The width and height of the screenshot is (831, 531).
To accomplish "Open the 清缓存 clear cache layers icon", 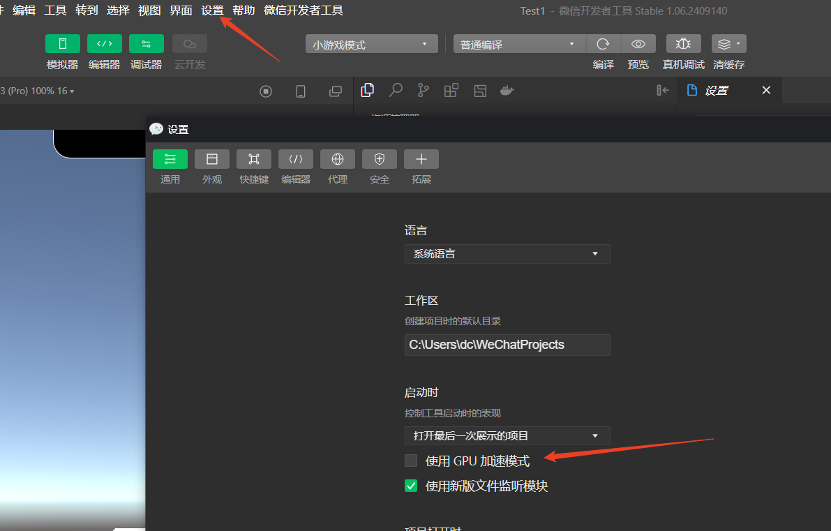I will [728, 44].
